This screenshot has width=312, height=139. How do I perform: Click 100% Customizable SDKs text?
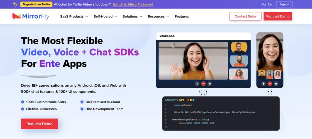(46, 102)
